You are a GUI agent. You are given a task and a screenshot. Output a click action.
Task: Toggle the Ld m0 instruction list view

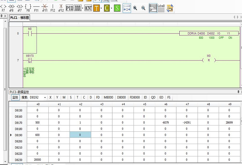click(161, 8)
